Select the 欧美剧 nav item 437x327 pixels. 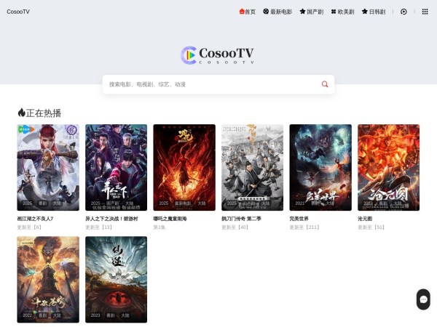tap(342, 12)
